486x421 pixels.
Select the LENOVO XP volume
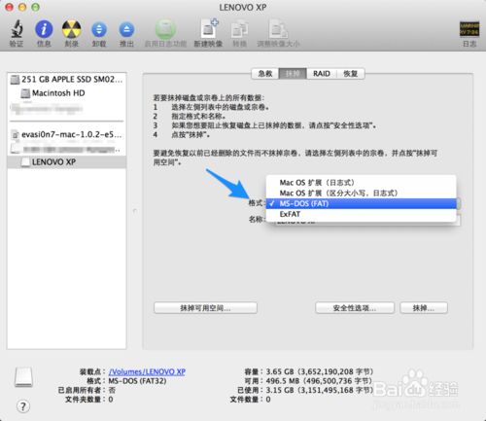coord(67,162)
